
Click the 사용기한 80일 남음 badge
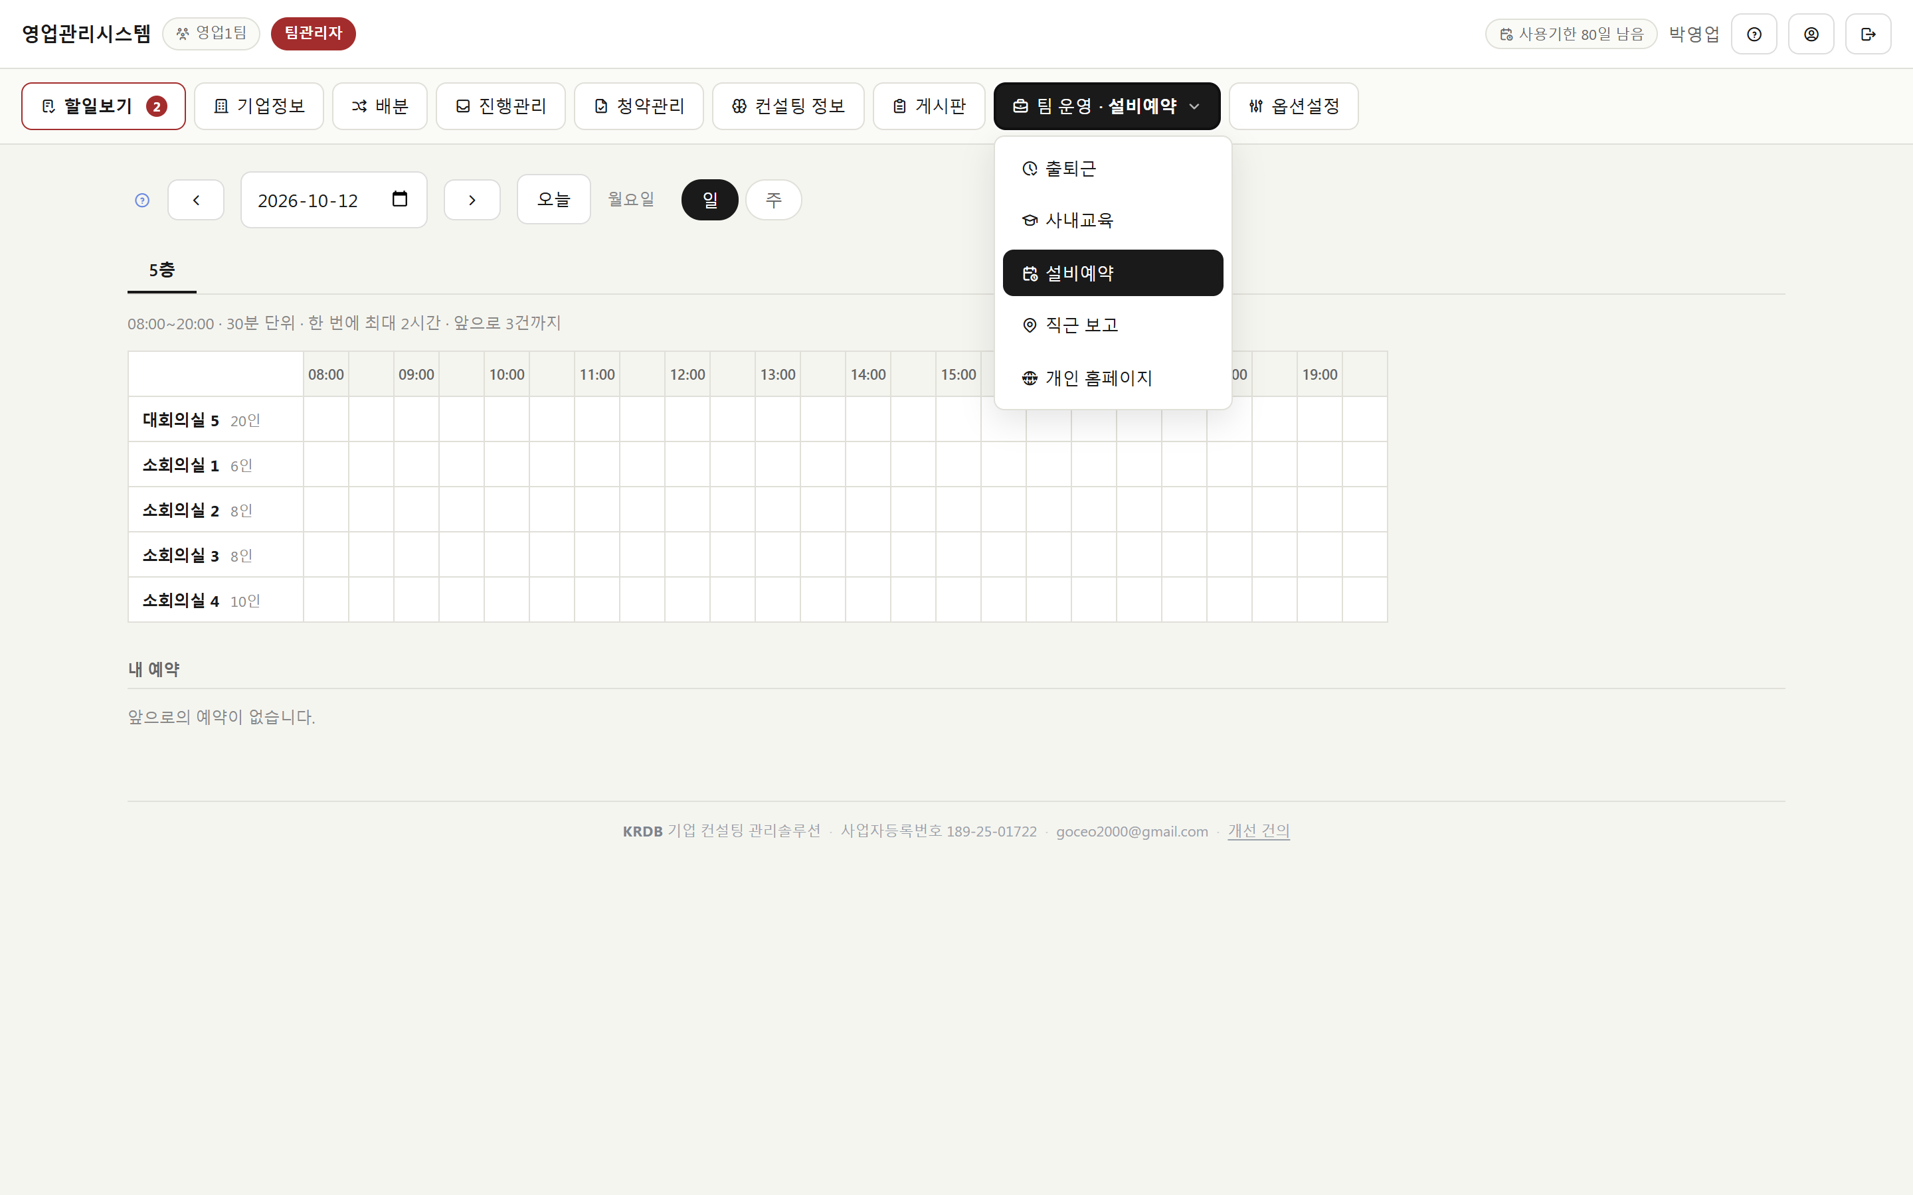1571,34
